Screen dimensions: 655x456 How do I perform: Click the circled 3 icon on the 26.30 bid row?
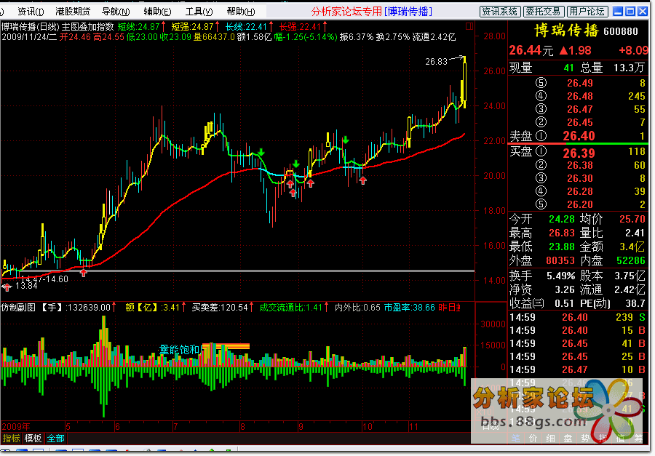point(541,178)
